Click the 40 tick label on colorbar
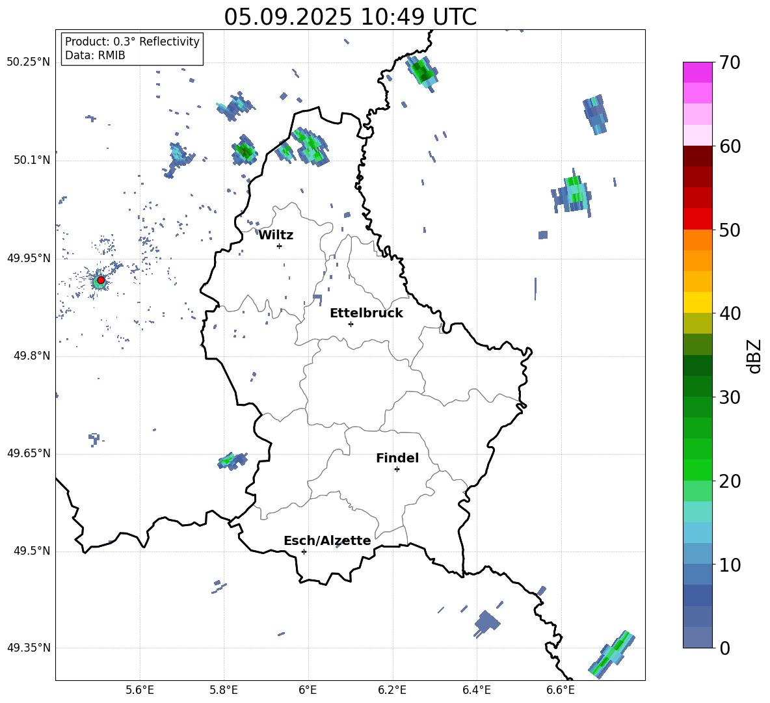This screenshot has height=703, width=770. coord(730,313)
